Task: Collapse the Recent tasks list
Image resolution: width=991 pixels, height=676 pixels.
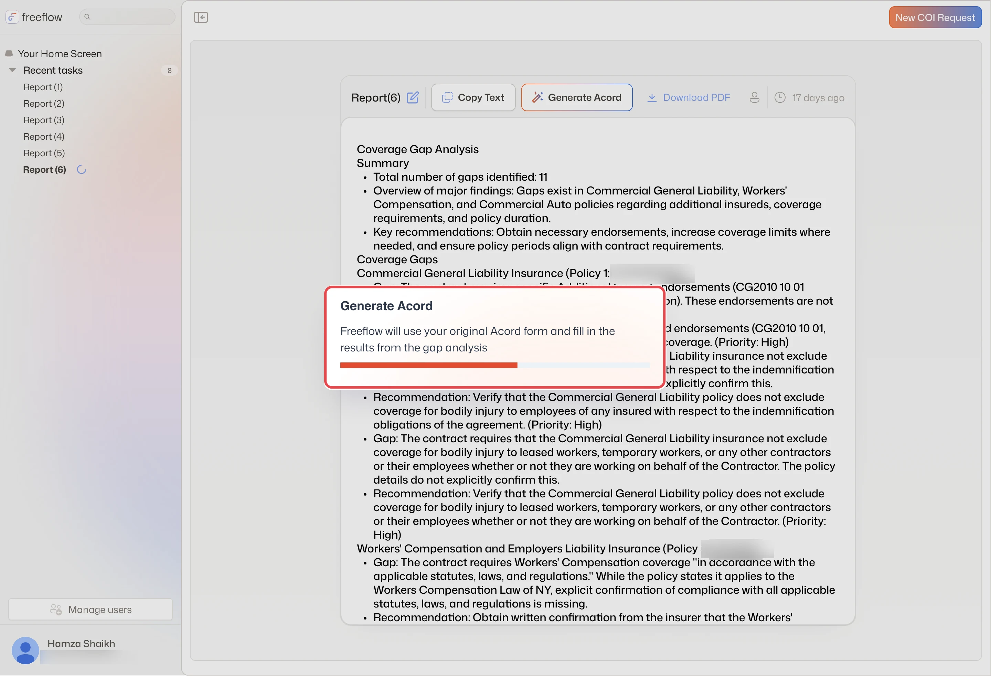Action: click(12, 70)
